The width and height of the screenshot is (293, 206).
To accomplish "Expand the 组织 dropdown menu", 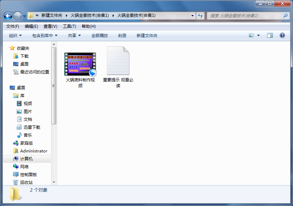I will [15, 35].
